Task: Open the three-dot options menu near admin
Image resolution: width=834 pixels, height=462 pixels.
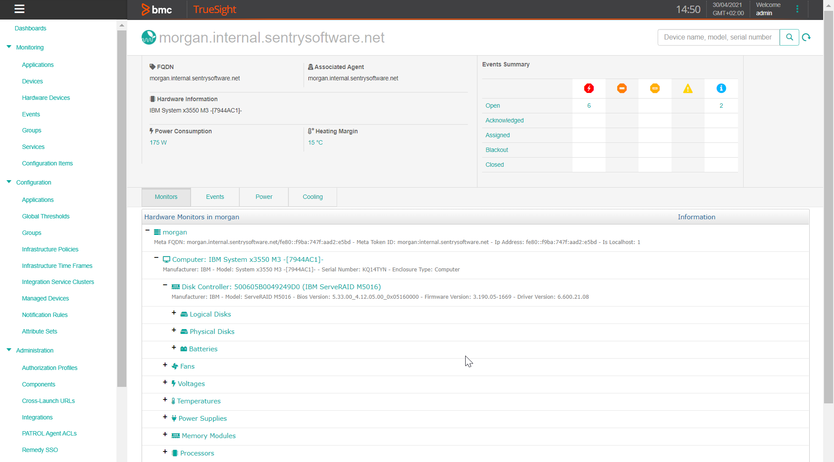Action: [x=798, y=9]
